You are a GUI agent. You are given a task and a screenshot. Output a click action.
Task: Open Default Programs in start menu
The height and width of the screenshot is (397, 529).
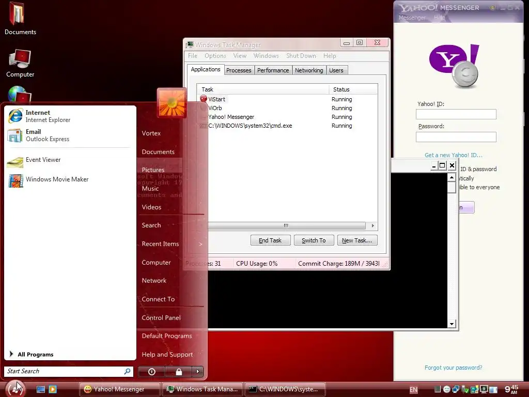point(167,336)
